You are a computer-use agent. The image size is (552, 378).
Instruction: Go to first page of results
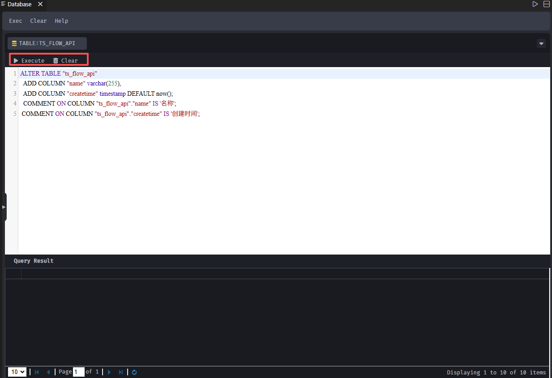(x=37, y=372)
